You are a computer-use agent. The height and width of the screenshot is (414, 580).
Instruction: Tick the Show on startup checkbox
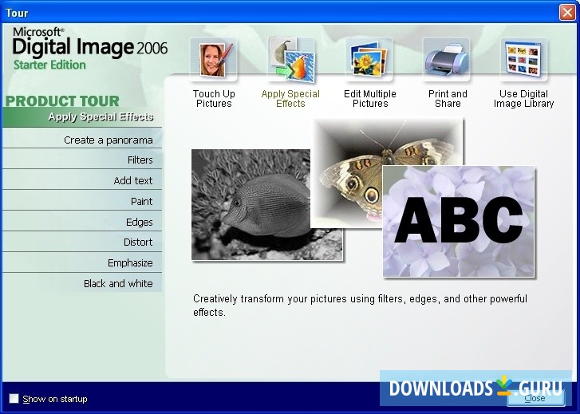pos(14,399)
